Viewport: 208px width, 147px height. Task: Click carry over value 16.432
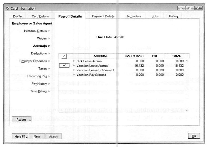[139, 66]
